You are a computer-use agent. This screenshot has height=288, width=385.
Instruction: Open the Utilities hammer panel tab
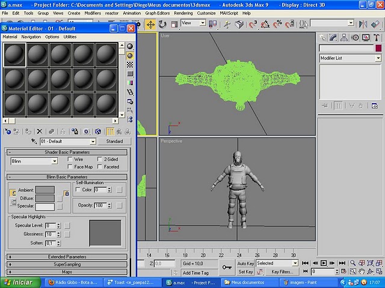(x=377, y=38)
